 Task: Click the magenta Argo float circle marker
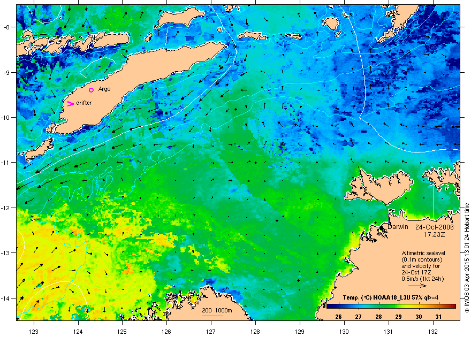click(x=92, y=90)
